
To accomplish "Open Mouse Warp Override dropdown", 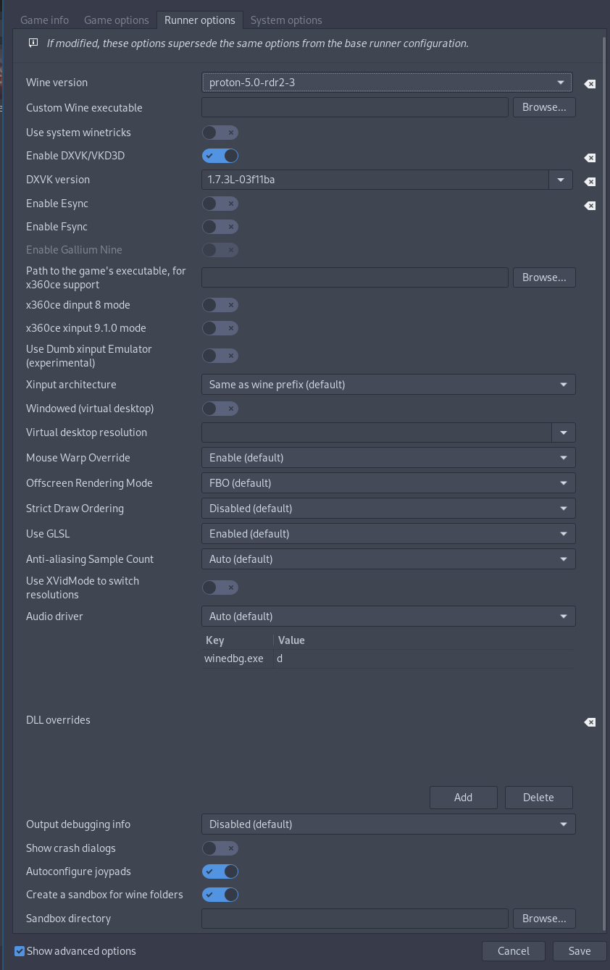I will (x=388, y=458).
